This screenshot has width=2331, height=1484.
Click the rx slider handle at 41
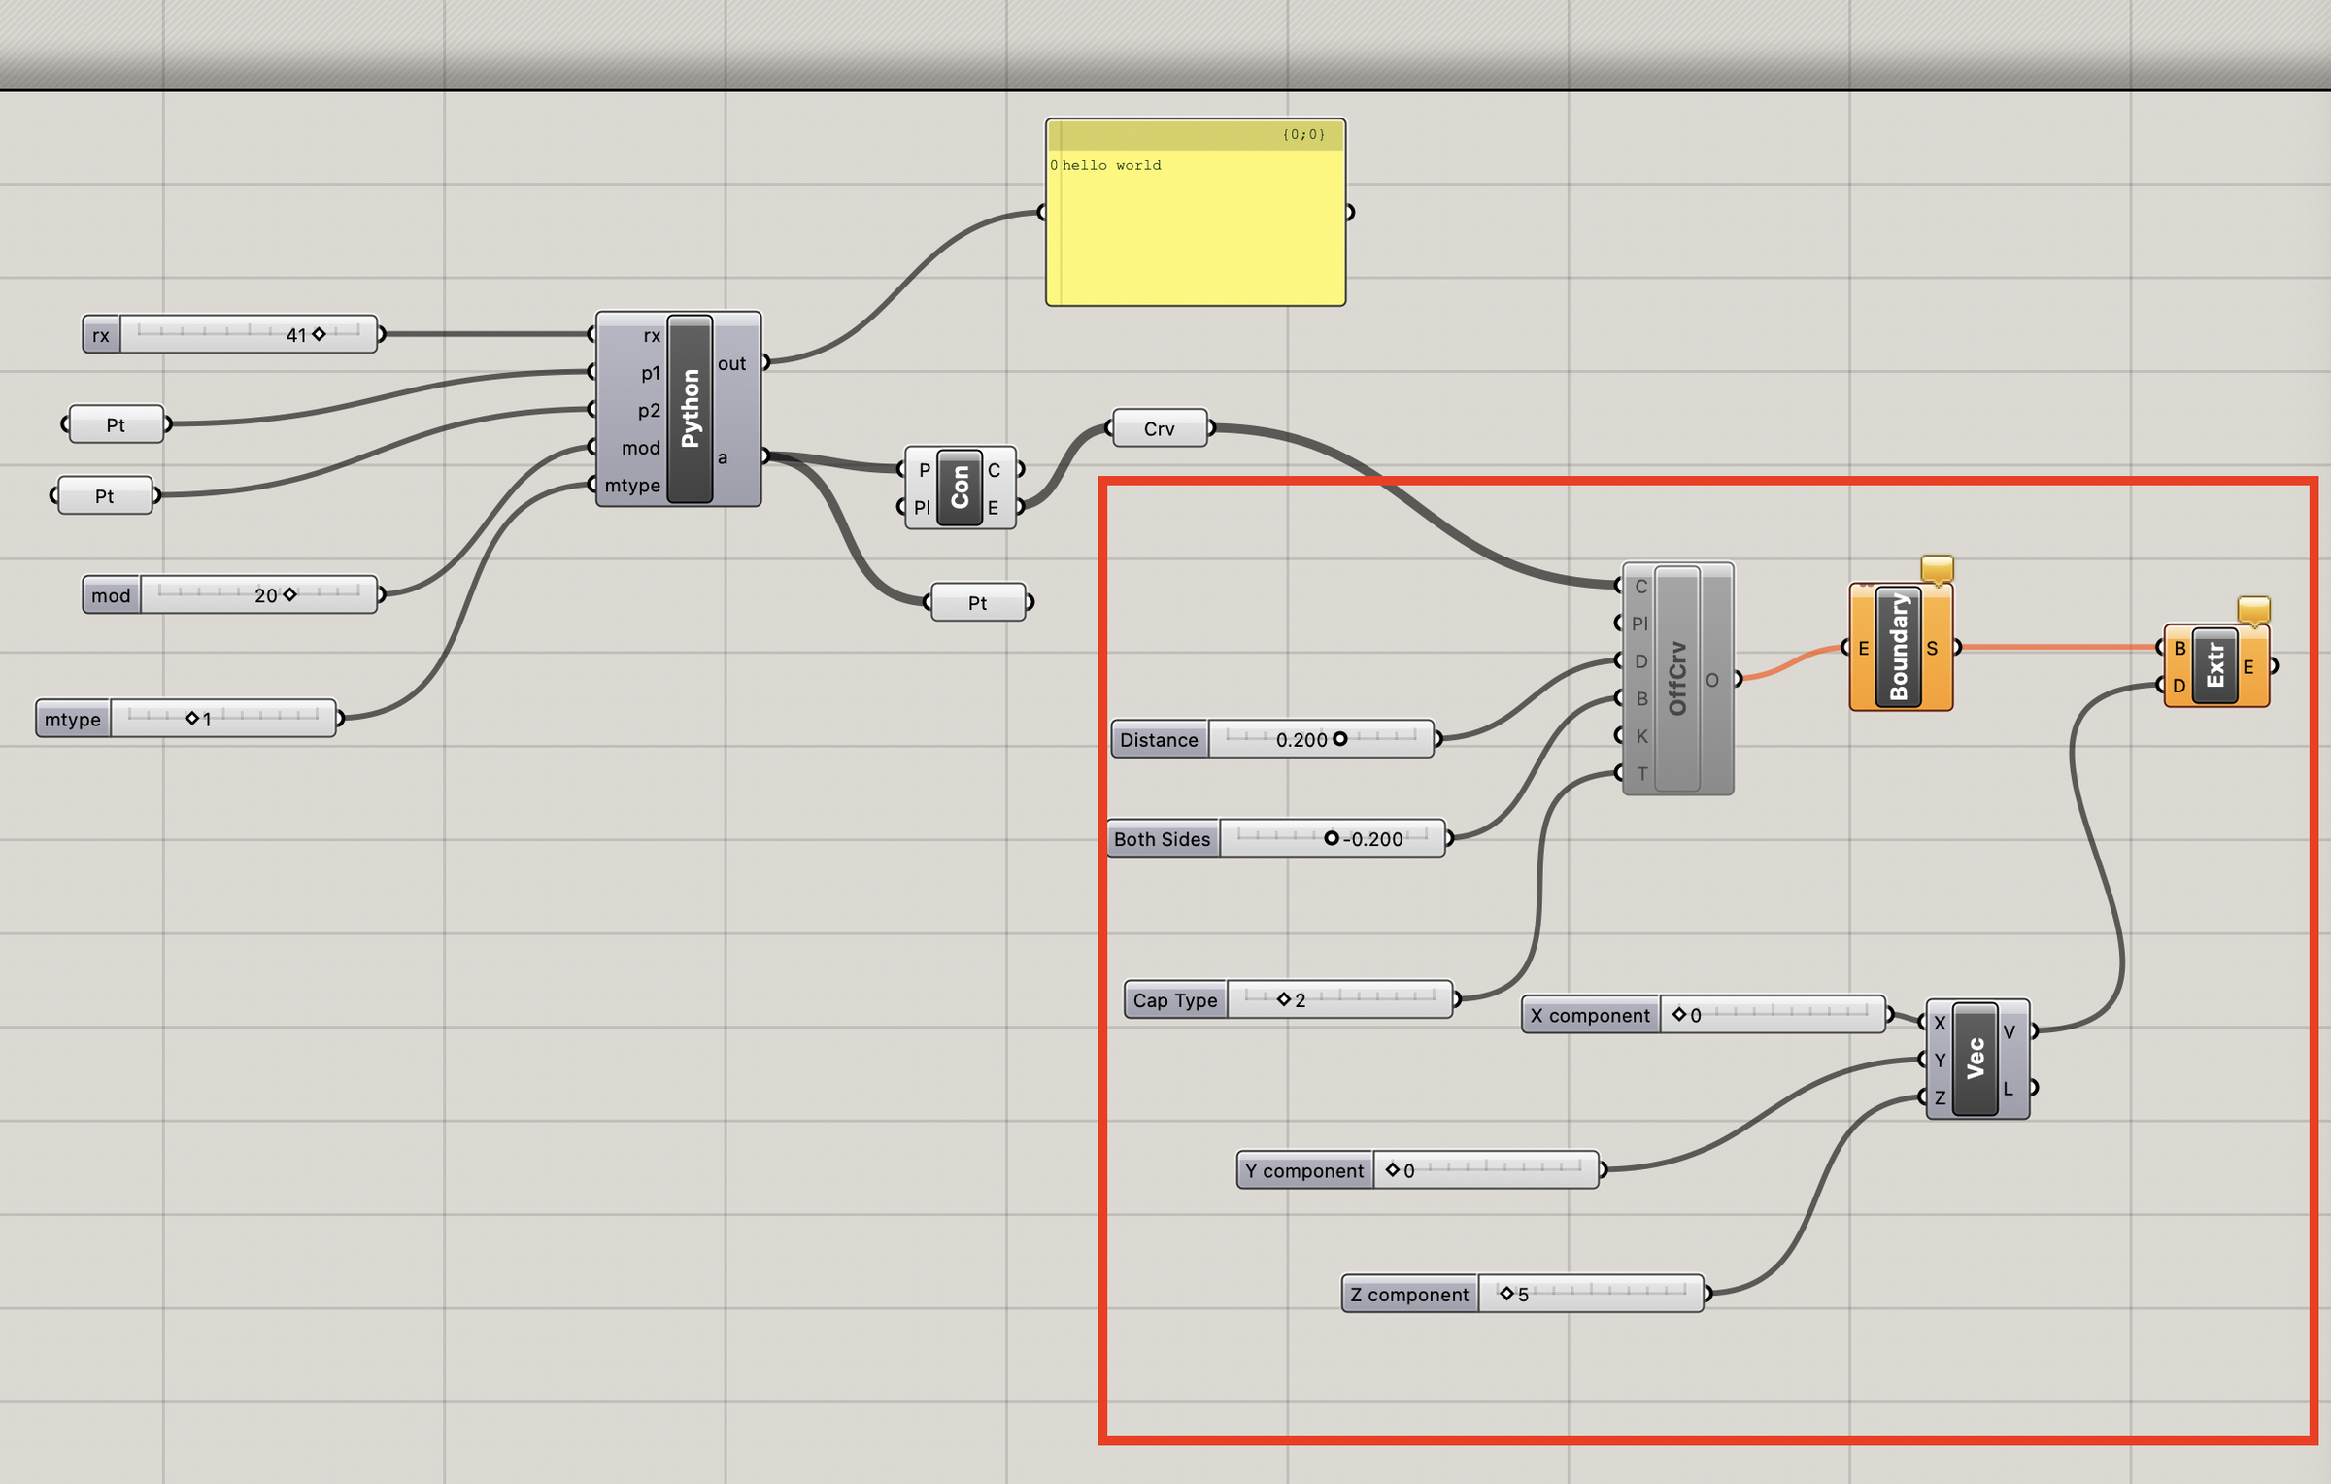pyautogui.click(x=319, y=334)
